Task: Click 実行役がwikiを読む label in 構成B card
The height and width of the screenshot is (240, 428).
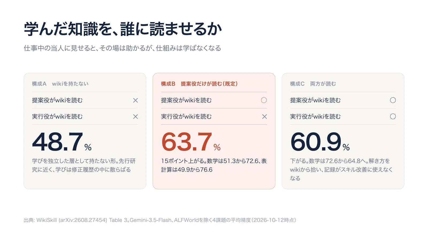Action: (x=186, y=117)
